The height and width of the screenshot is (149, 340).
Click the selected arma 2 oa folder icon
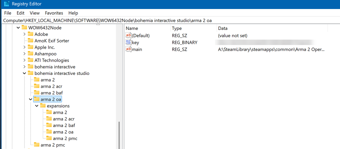click(x=36, y=99)
